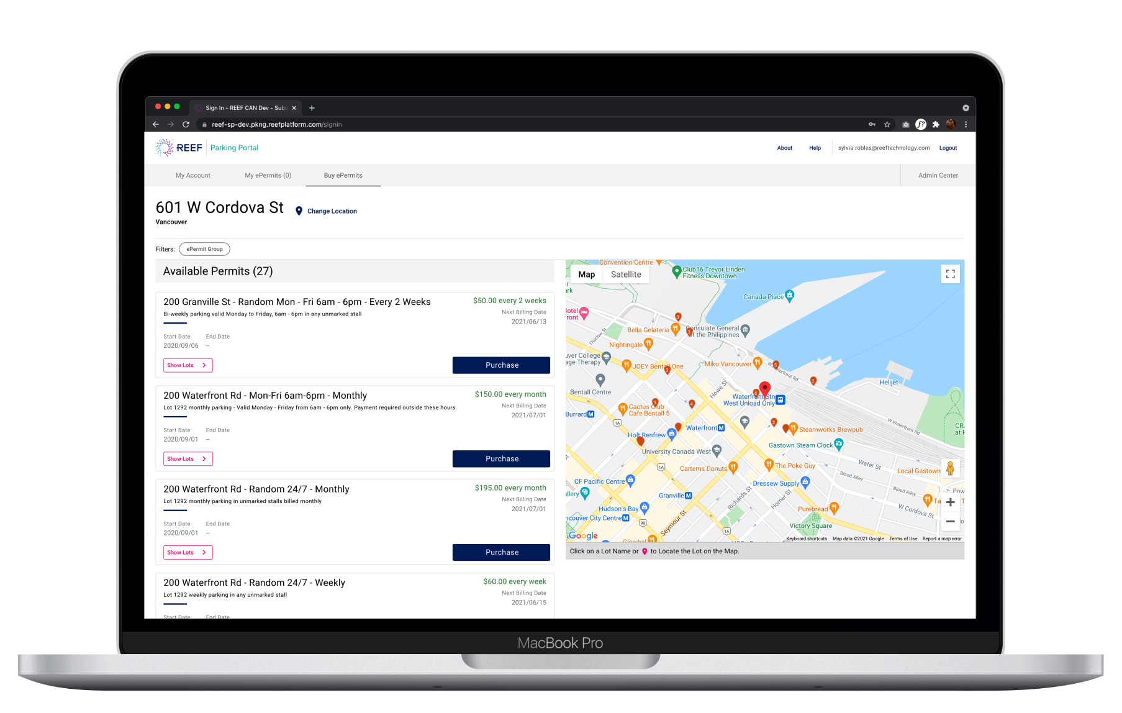Click the camera extension icon
1122x713 pixels.
(x=905, y=124)
